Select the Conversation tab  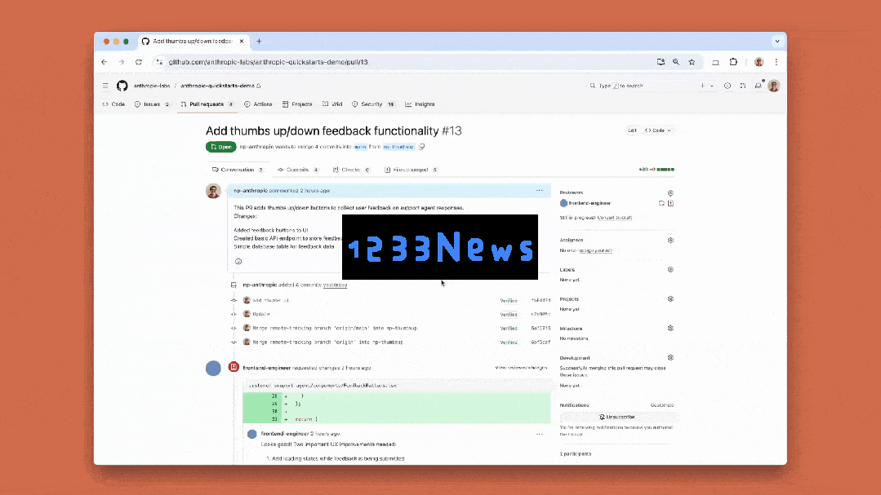[x=237, y=170]
